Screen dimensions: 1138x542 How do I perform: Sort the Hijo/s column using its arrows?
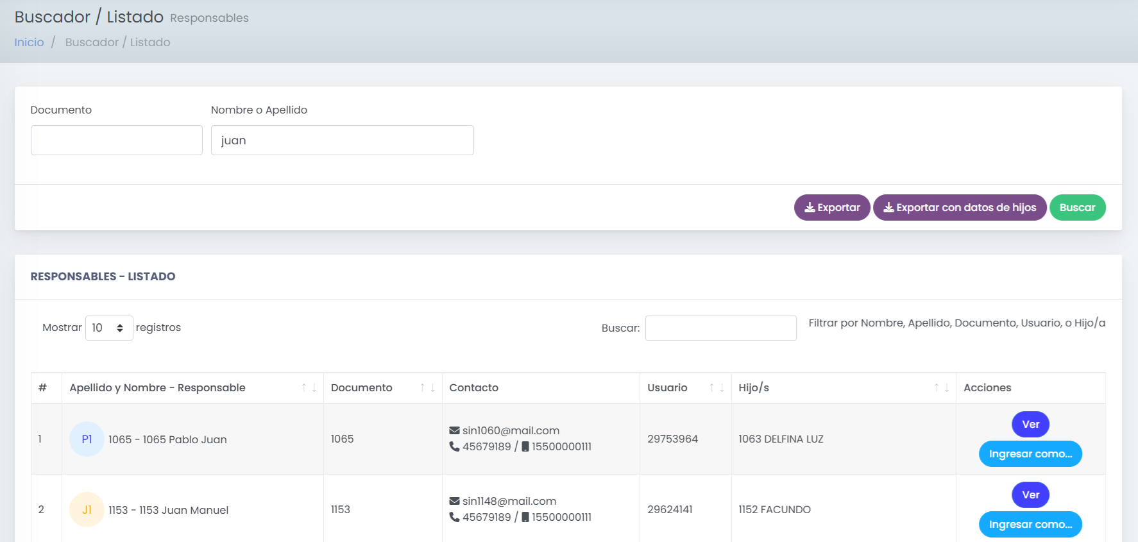pos(942,388)
